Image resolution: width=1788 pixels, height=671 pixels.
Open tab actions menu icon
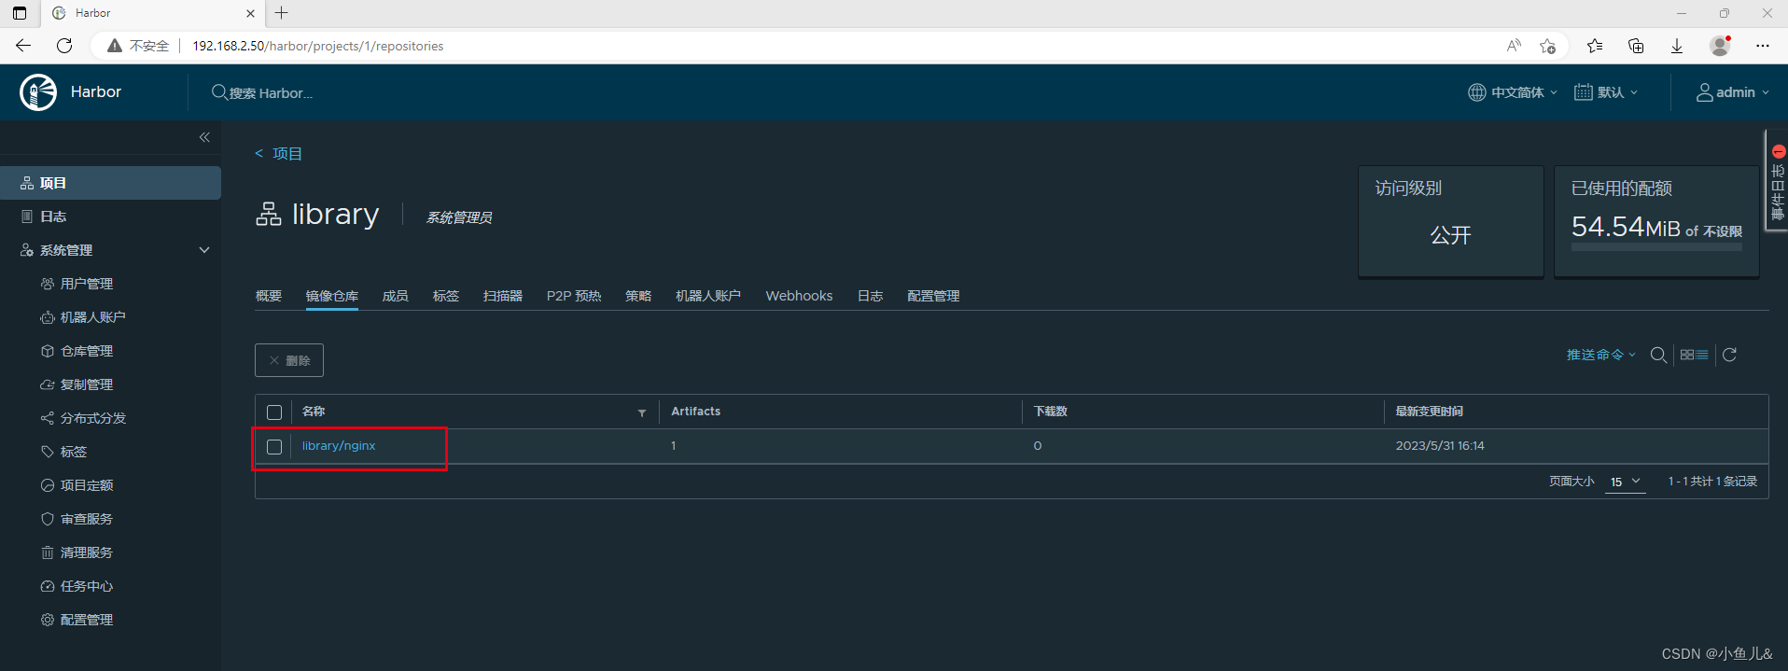click(20, 13)
